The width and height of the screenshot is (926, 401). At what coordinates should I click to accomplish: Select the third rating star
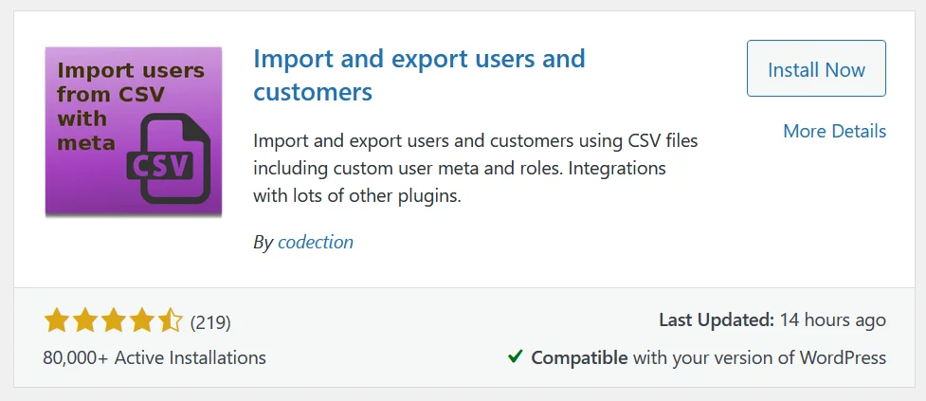point(114,321)
